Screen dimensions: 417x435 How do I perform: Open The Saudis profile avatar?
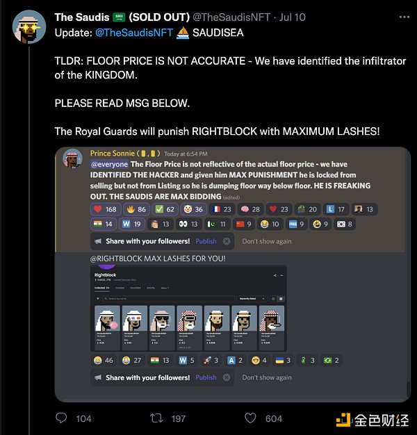(x=29, y=26)
